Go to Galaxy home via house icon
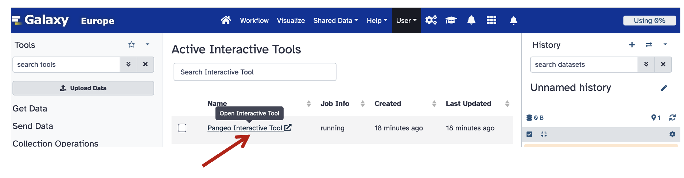 226,20
